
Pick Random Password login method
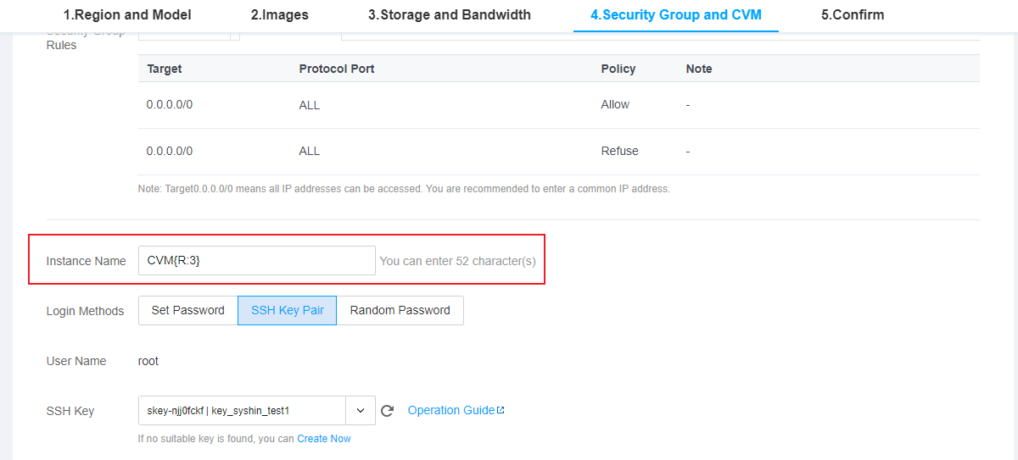pos(400,310)
